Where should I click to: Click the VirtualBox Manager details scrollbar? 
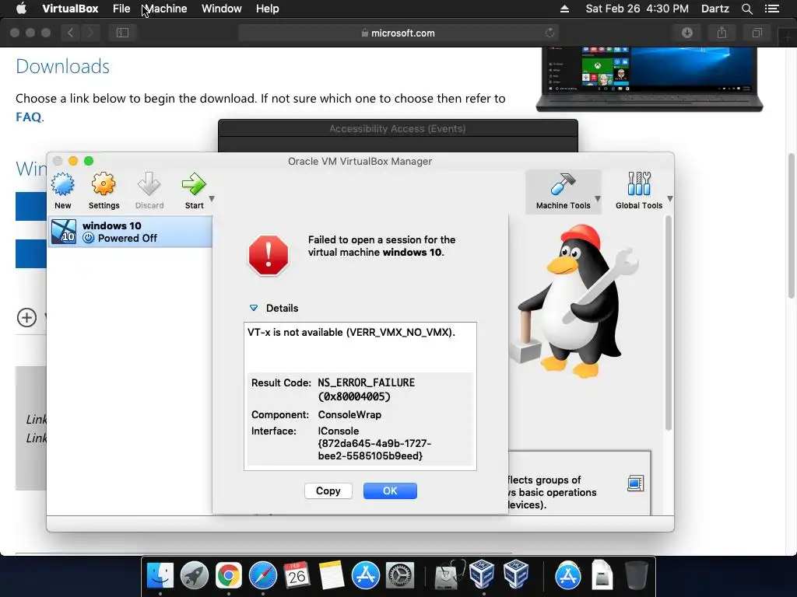point(668,323)
